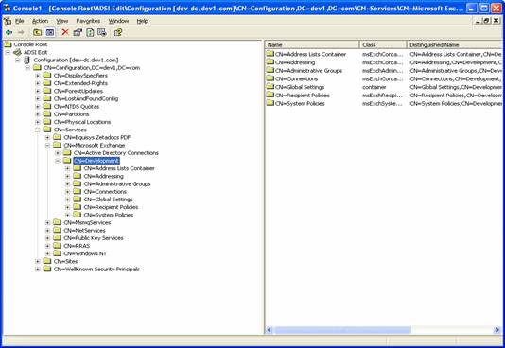
Task: Expand CN=Active Directory Connections node
Action: pos(58,152)
